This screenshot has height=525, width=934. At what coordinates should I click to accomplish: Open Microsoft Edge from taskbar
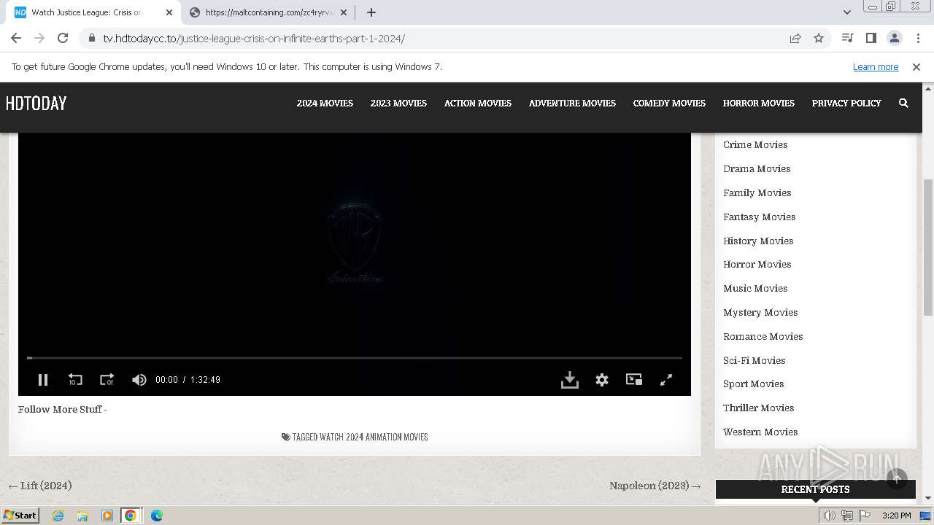pos(156,516)
